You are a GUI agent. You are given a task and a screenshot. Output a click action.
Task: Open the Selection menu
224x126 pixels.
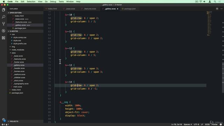click(31, 1)
